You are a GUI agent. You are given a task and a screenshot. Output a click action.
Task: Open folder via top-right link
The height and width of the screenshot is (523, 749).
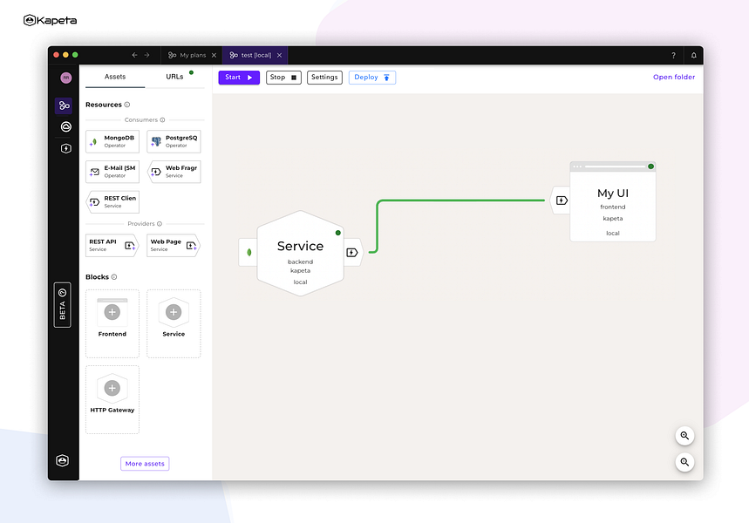click(x=674, y=77)
